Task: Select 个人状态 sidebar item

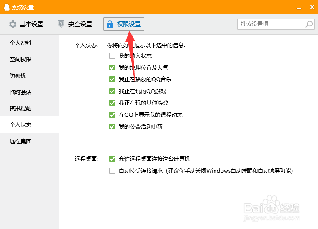Action: click(x=30, y=124)
